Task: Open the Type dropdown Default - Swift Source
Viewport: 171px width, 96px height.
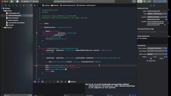Action: (x=157, y=14)
